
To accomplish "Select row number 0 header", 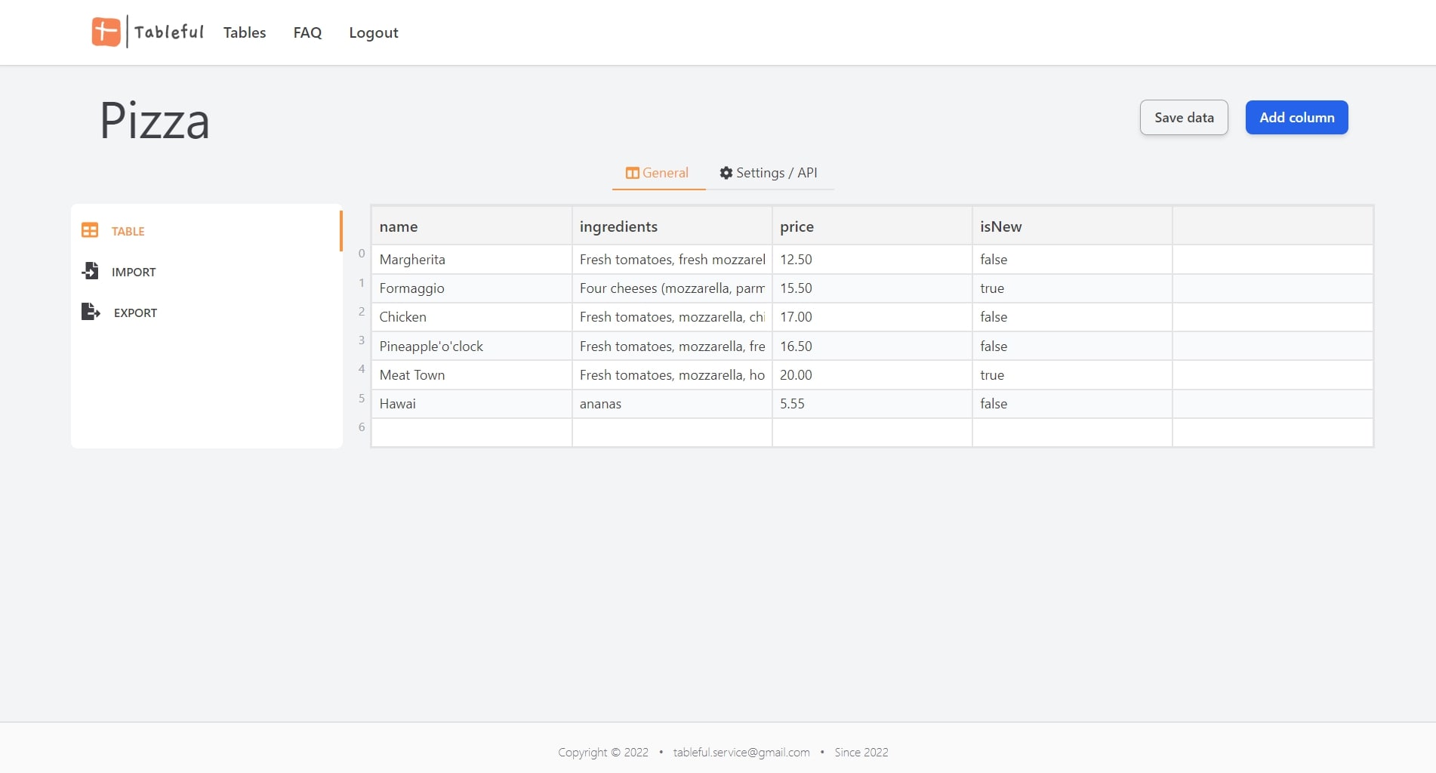I will pos(362,254).
